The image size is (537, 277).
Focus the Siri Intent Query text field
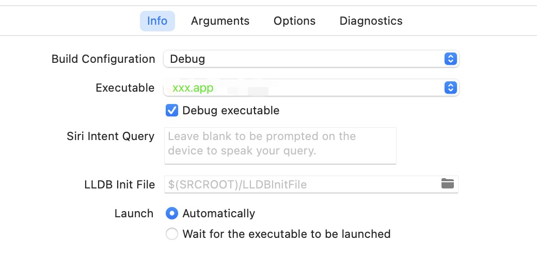280,146
